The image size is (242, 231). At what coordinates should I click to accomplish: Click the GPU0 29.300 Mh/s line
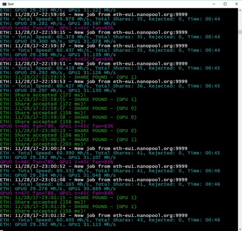[58, 41]
